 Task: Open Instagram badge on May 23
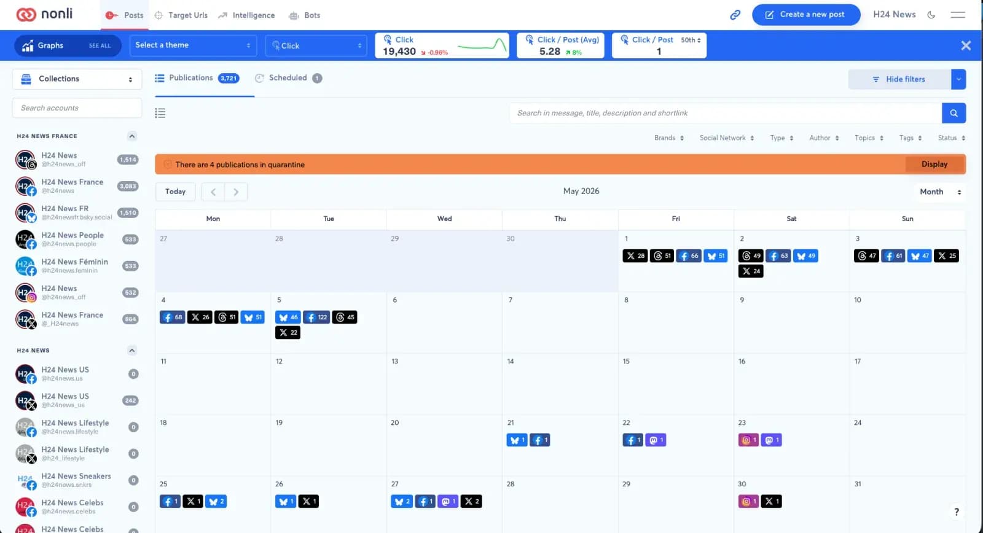pos(748,440)
